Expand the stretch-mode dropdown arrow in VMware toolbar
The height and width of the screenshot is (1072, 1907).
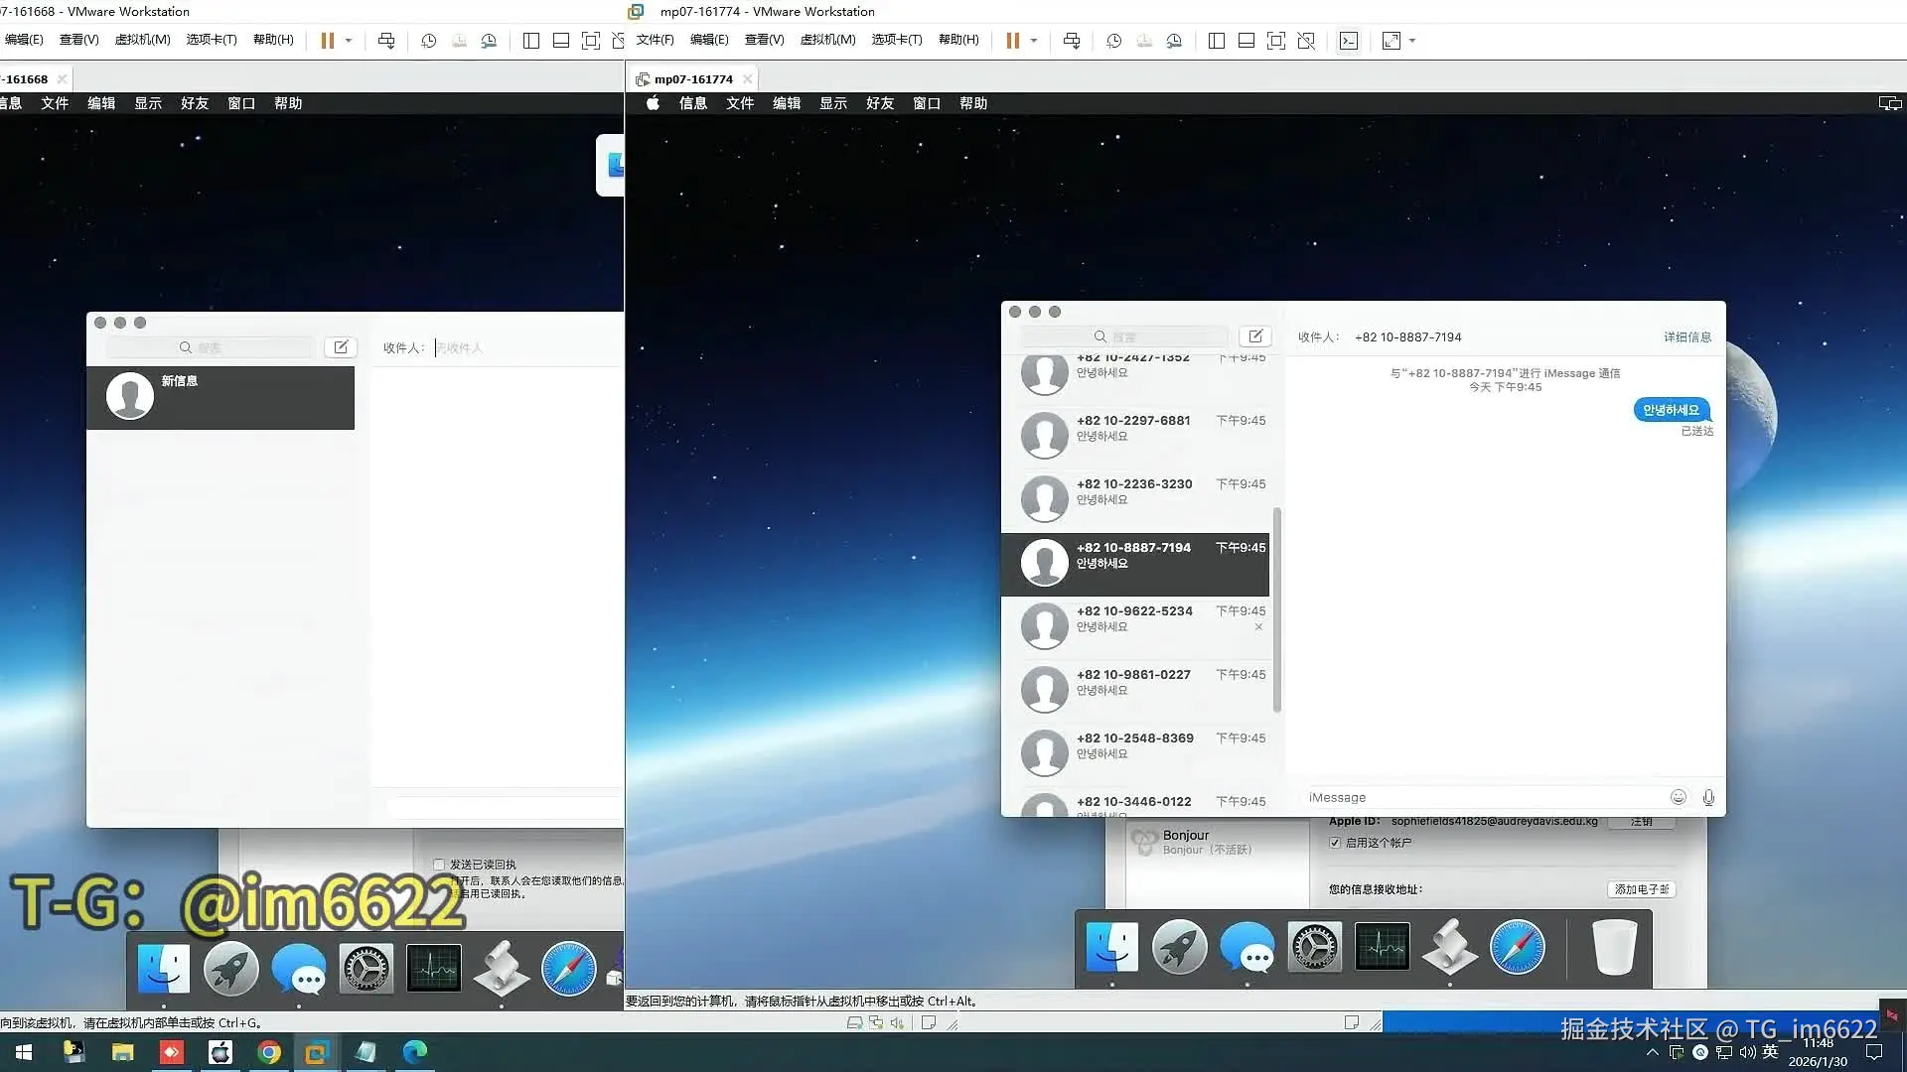[x=1412, y=41]
